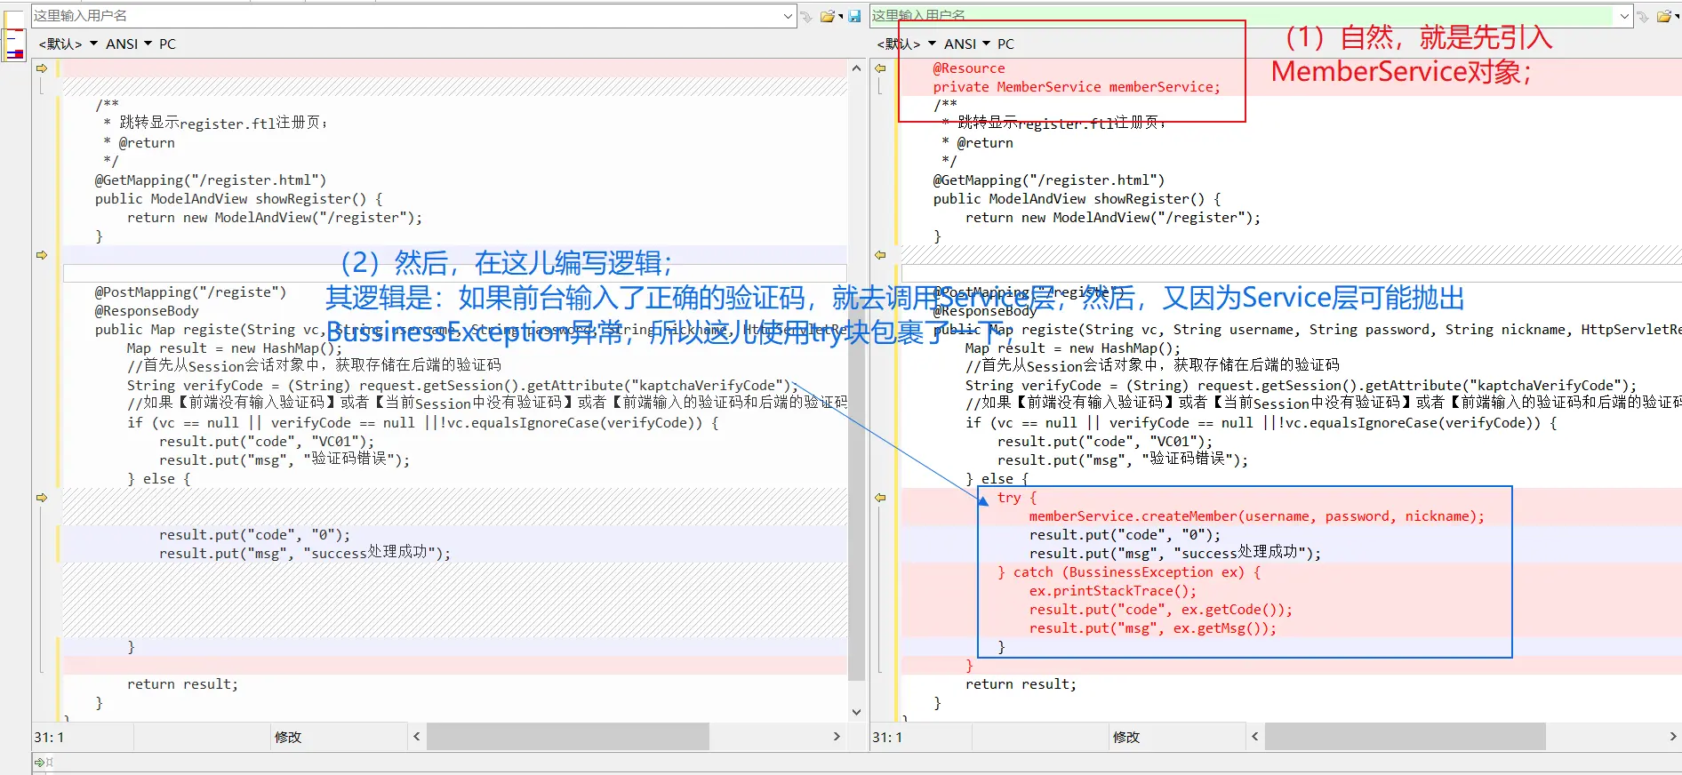The height and width of the screenshot is (775, 1682).
Task: Open the right pane ANSI encoding dropdown
Action: 967,44
